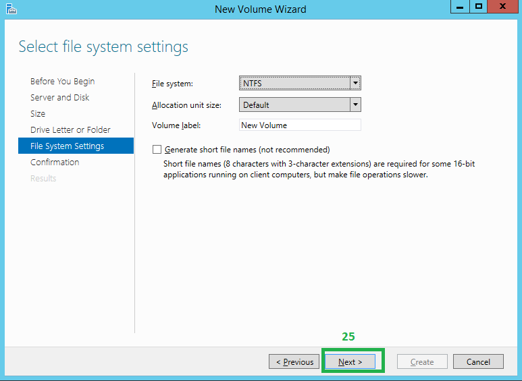Cancel the New Volume Wizard
This screenshot has width=522, height=381.
point(478,362)
